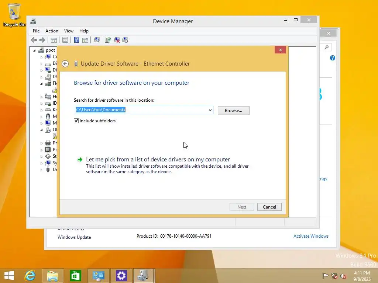Click Scan for hardware changes toolbar icon
This screenshot has height=283, width=378.
pos(97,40)
